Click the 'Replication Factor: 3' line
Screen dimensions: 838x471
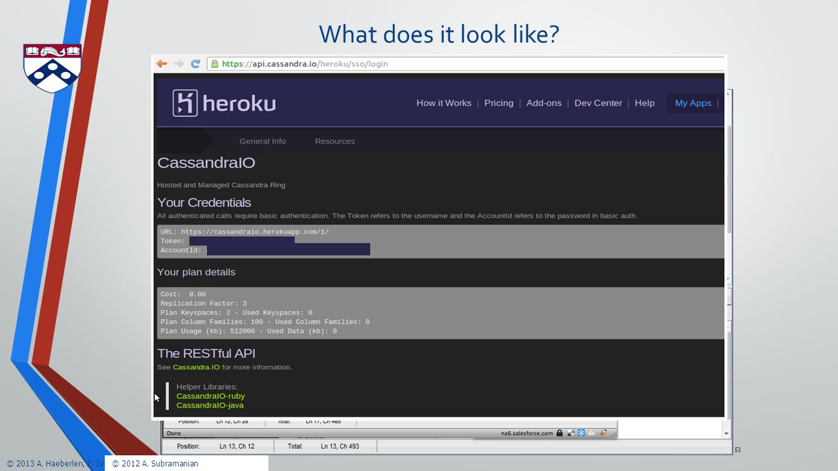(x=204, y=303)
